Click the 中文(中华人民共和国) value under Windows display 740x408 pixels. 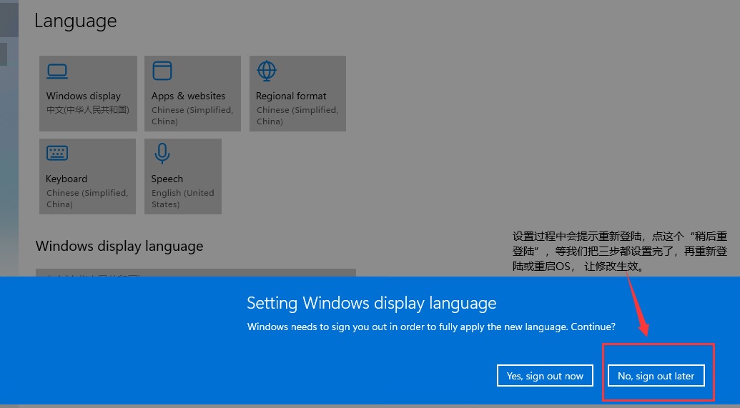click(88, 109)
